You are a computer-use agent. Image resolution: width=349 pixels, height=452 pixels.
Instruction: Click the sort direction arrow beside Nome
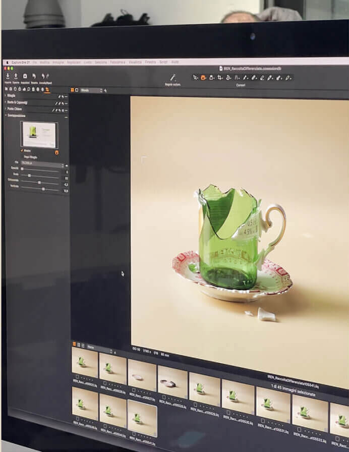(115, 353)
